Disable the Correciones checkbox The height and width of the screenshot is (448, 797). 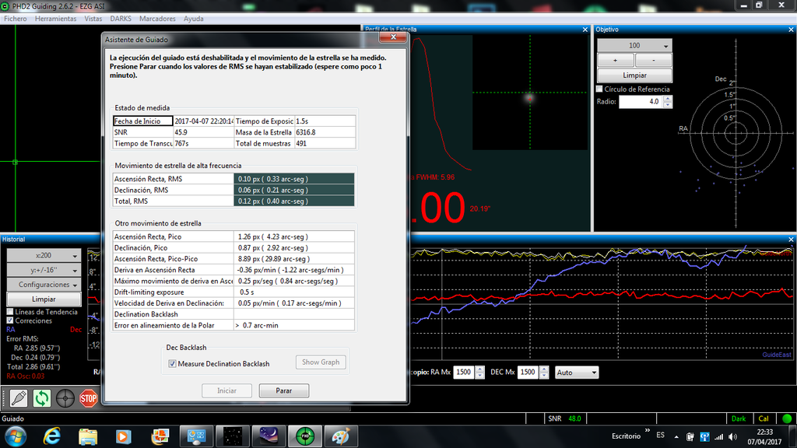[x=10, y=320]
